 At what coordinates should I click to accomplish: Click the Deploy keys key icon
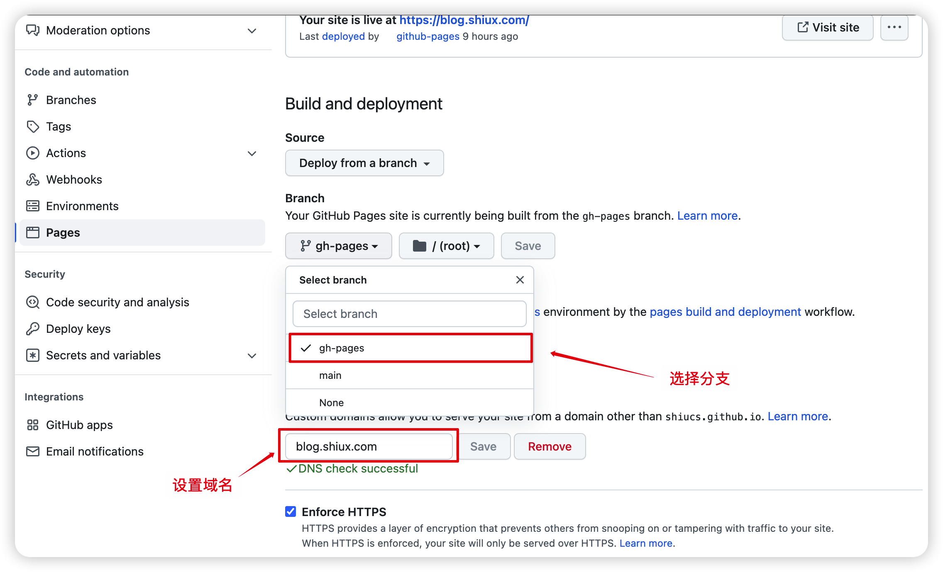(x=33, y=329)
